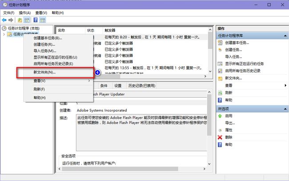Choose 创建基本任务(B)... from context menu
The image size is (289, 181).
tap(58, 38)
